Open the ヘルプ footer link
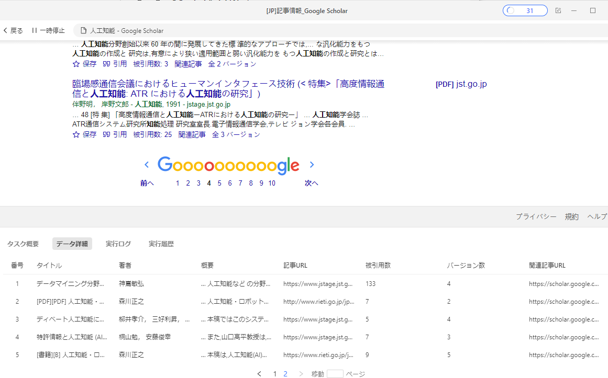This screenshot has width=608, height=378. [598, 217]
